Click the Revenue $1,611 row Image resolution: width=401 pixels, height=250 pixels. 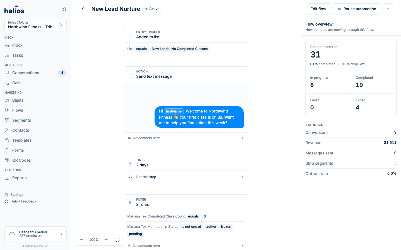tap(351, 143)
